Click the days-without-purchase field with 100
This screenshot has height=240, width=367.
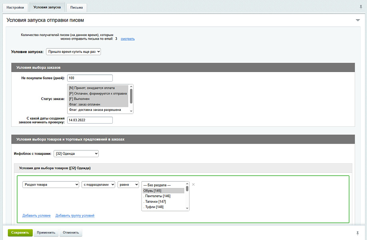(90, 78)
